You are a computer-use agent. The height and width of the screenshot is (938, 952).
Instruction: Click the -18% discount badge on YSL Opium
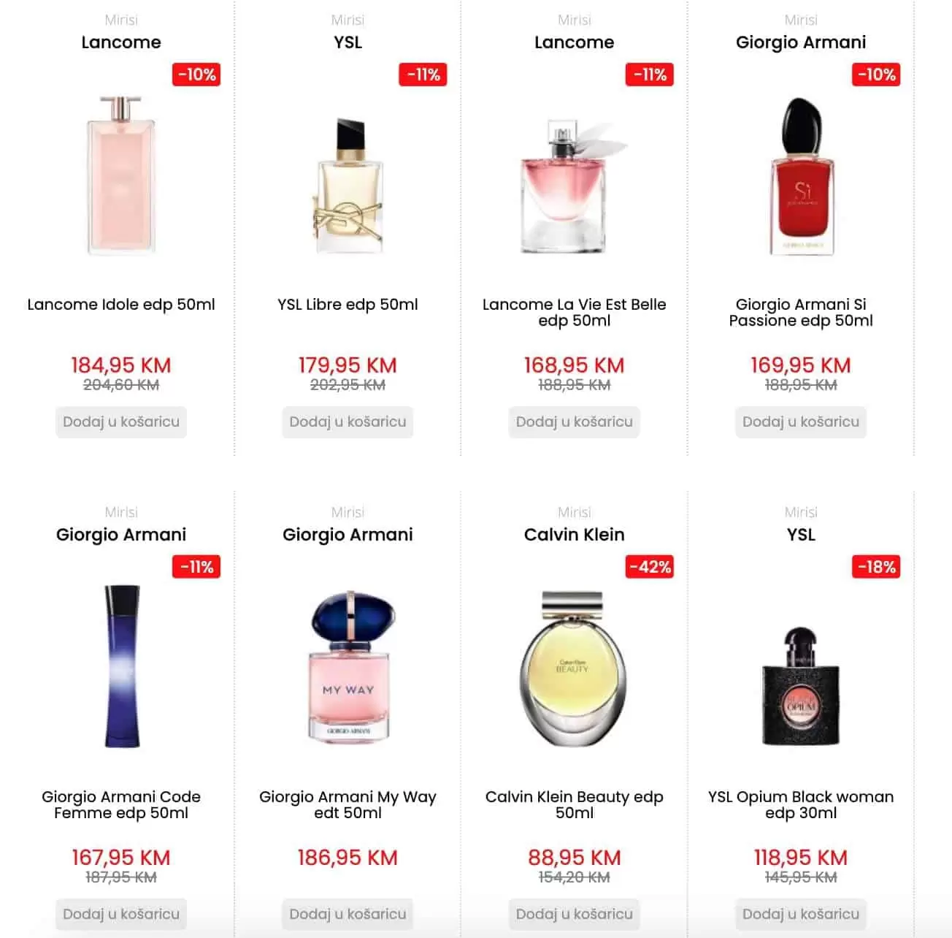pyautogui.click(x=876, y=567)
